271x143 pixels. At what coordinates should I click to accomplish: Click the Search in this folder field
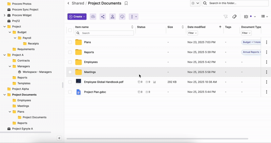235,3
